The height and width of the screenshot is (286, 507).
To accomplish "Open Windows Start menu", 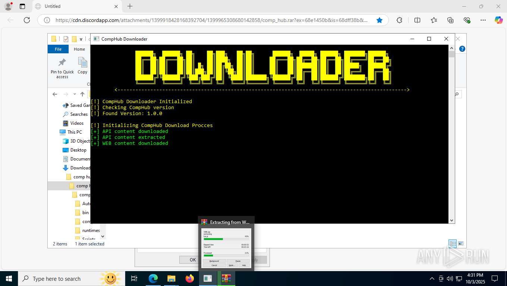I will (x=9, y=279).
